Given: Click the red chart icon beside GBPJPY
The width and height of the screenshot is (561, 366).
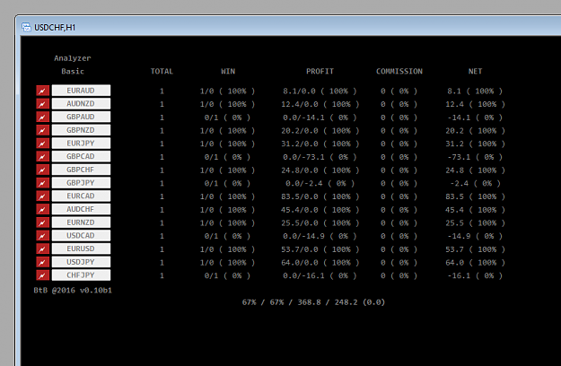Looking at the screenshot, I should 42,183.
